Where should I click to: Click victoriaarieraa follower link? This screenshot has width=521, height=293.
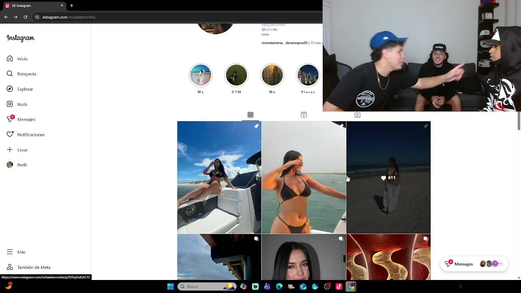(x=272, y=43)
